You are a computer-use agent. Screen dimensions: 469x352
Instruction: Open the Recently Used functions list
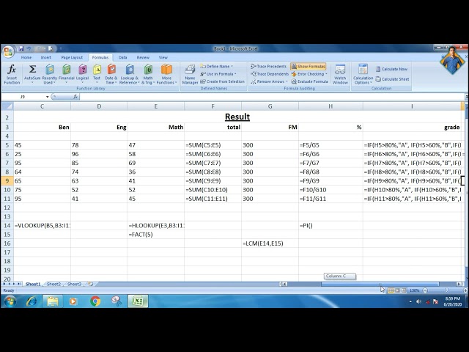(x=49, y=74)
